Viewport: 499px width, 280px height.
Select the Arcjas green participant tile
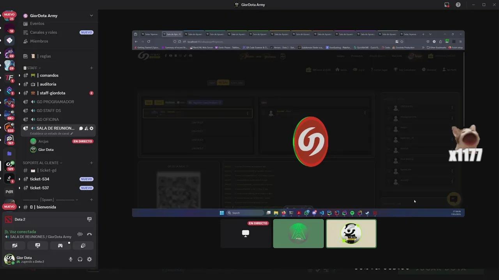298,234
